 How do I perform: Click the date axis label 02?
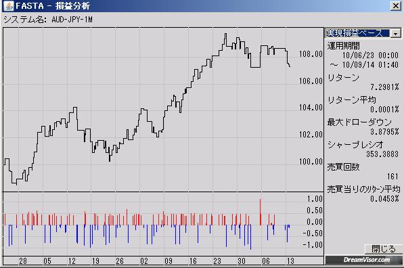click(x=144, y=261)
